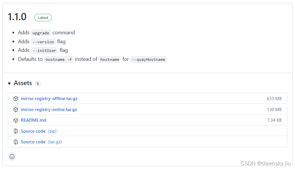The image size is (295, 169).
Task: Click the 7.34 KB file size
Action: pos(274,120)
